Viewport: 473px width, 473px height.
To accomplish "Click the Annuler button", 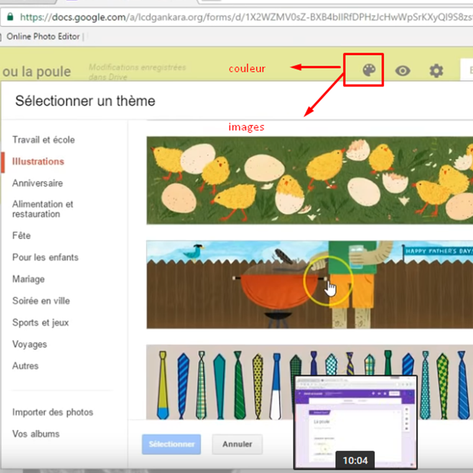I will click(237, 444).
